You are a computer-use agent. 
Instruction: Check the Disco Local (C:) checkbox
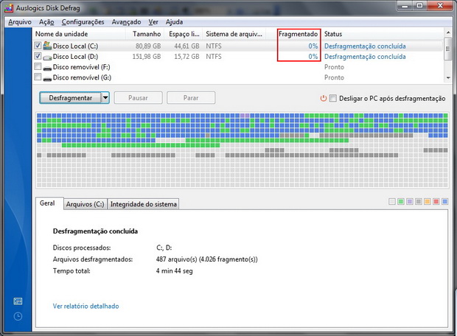coord(38,46)
